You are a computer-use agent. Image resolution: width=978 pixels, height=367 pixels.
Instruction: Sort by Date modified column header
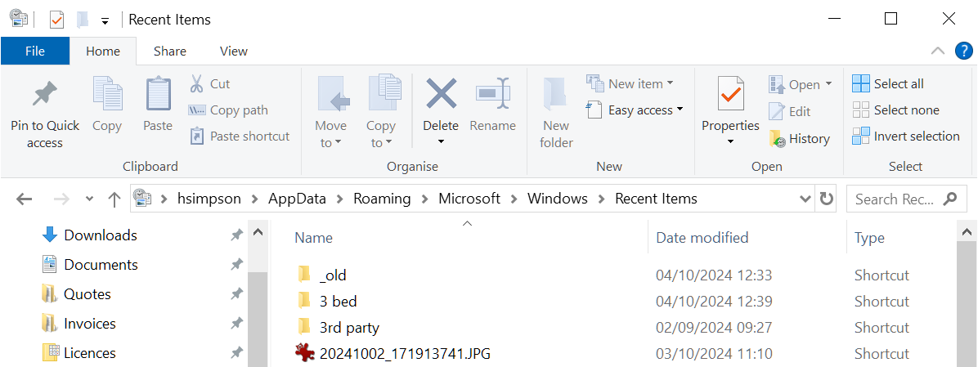click(x=702, y=237)
